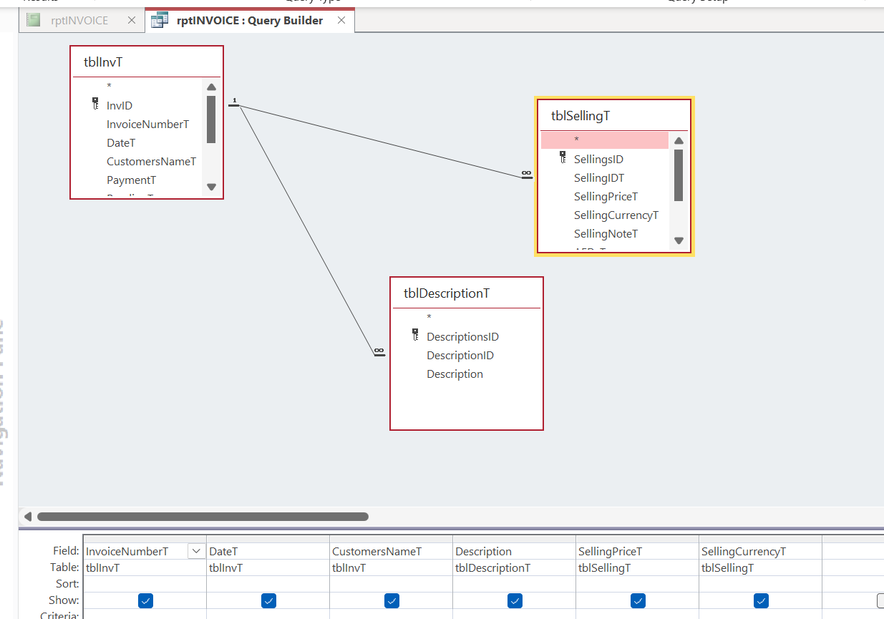Close the Query Builder tab
884x619 pixels.
pyautogui.click(x=341, y=20)
